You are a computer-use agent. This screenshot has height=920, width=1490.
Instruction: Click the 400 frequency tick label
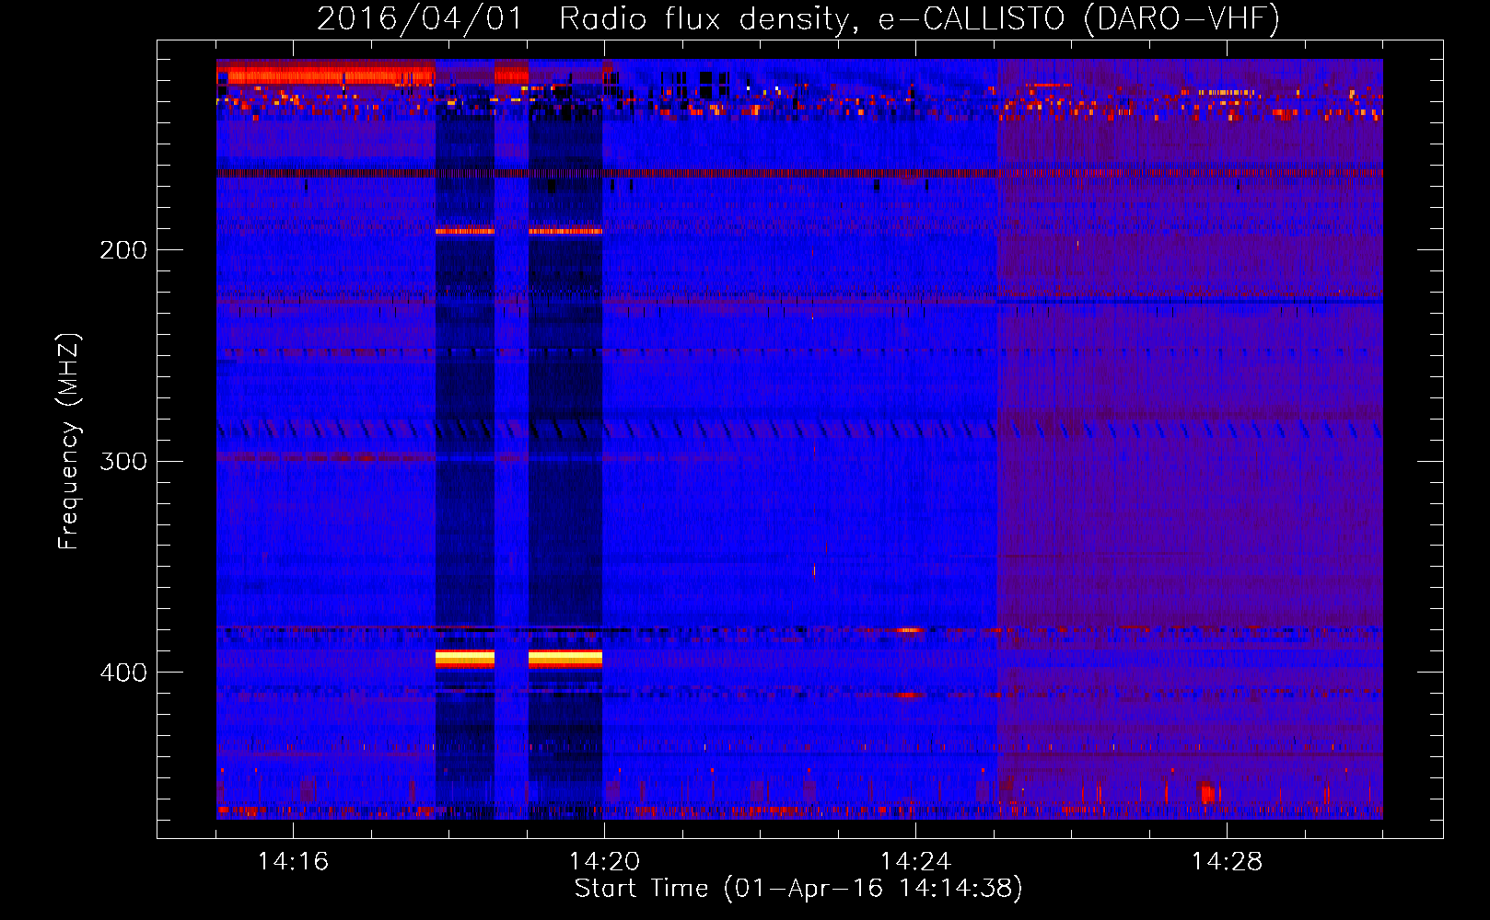123,673
